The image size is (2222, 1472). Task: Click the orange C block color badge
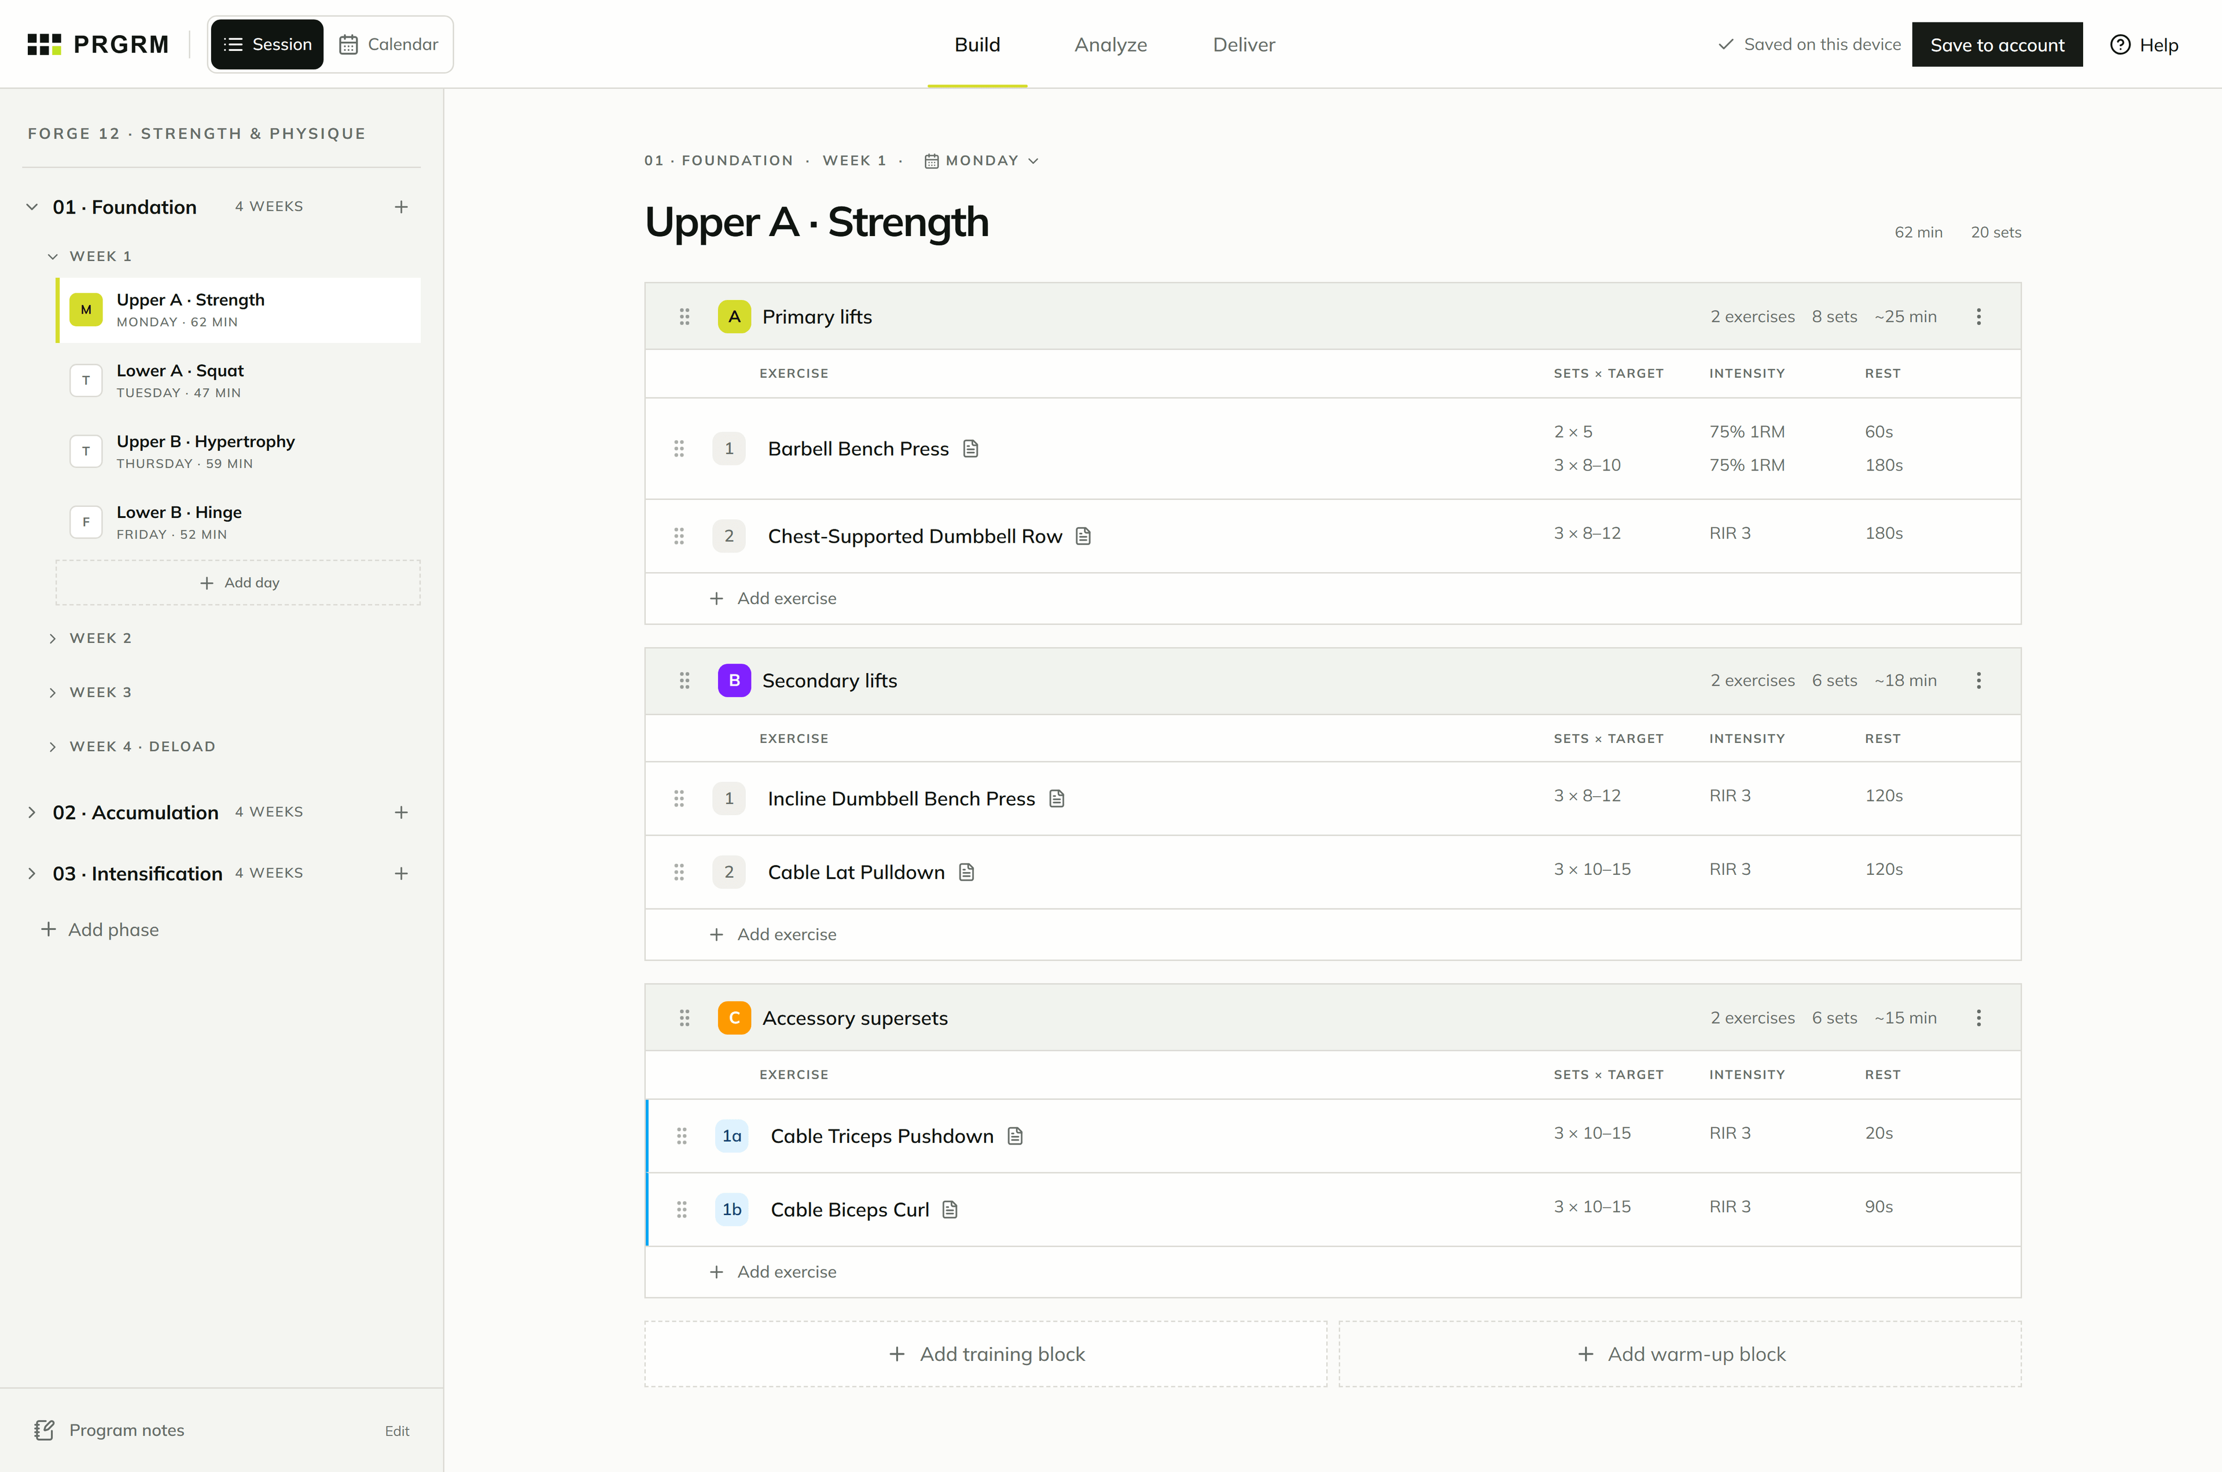click(734, 1018)
